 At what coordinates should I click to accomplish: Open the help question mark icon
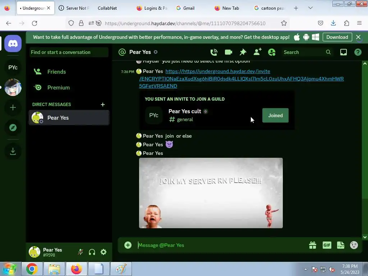coord(358,52)
